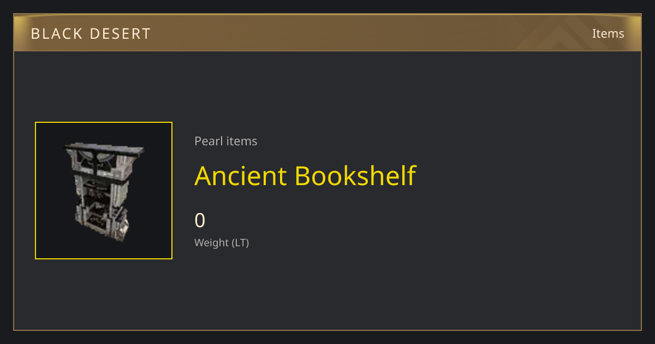Click the word Bookshelf in yellow title

point(355,176)
